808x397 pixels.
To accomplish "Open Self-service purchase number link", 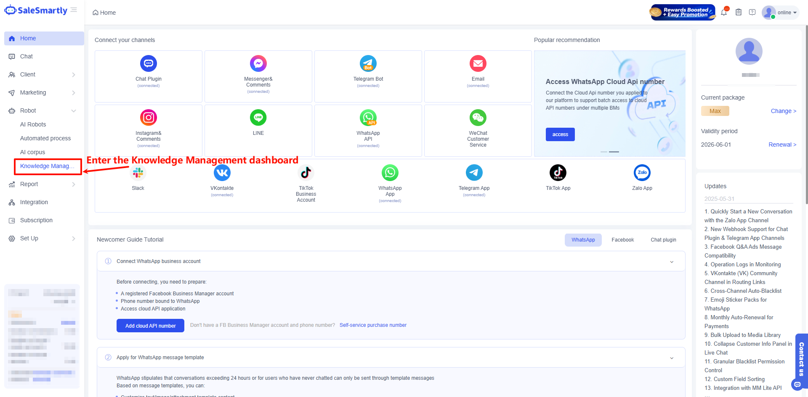I will coord(373,325).
